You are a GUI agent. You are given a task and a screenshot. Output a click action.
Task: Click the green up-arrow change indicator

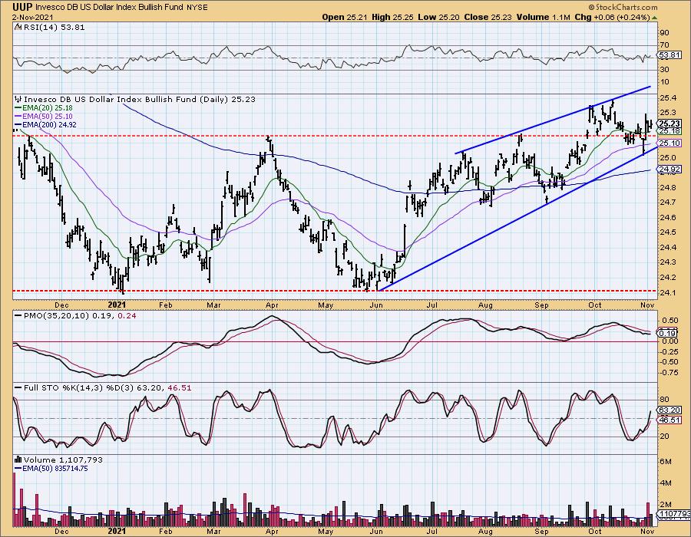click(x=654, y=18)
